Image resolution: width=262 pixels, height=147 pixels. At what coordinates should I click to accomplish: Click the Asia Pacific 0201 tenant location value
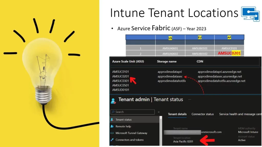pos(183,141)
